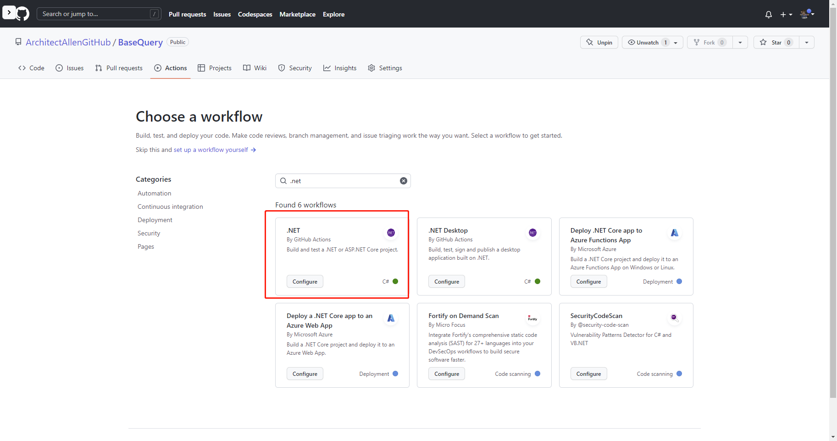The image size is (837, 441).
Task: Open the Fork dropdown arrow
Action: coord(740,42)
